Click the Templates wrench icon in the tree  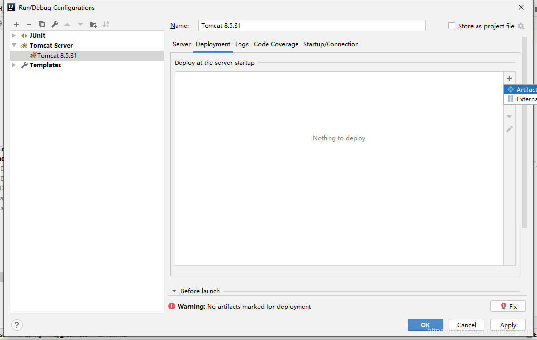pyautogui.click(x=24, y=65)
